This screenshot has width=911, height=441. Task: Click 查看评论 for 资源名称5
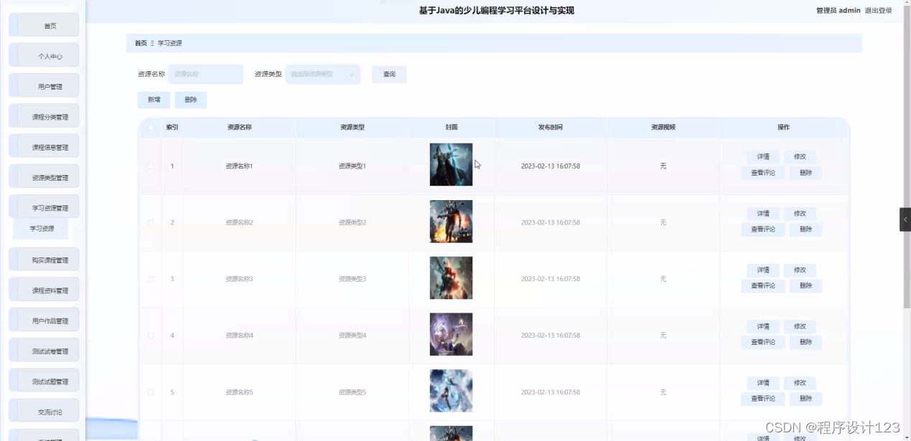[763, 399]
